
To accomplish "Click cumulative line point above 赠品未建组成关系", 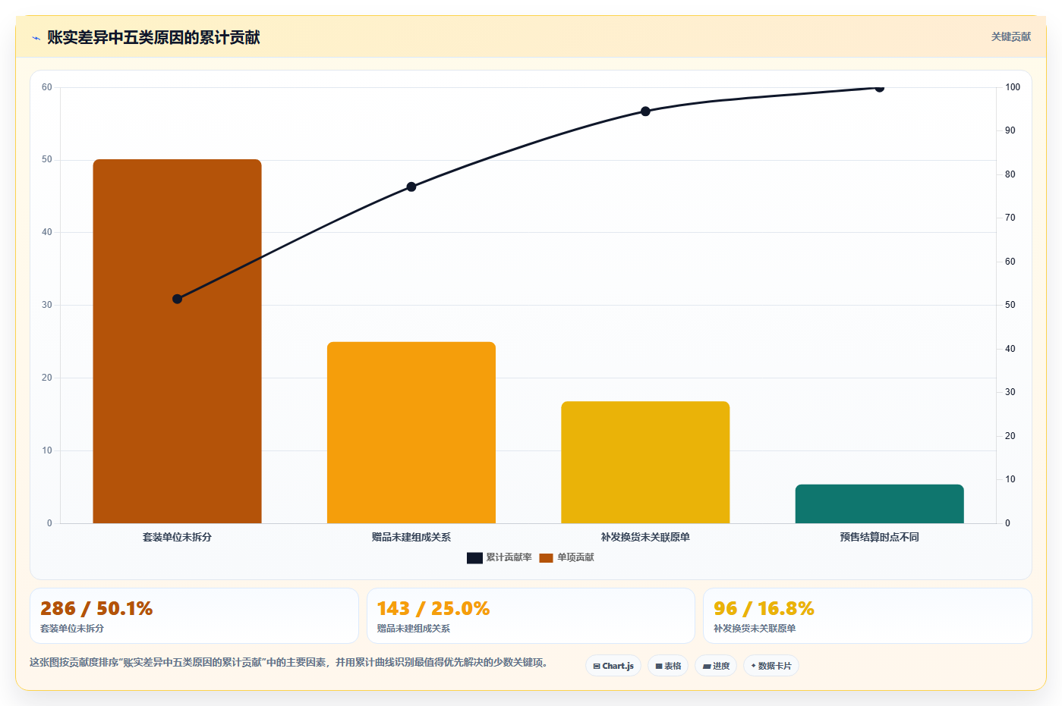I will click(411, 187).
